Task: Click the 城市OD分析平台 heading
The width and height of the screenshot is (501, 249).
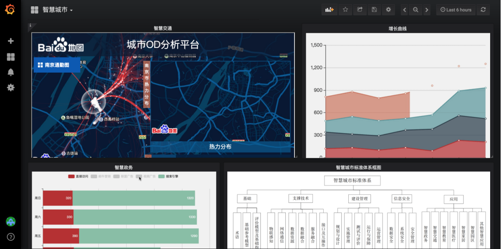Action: 163,45
